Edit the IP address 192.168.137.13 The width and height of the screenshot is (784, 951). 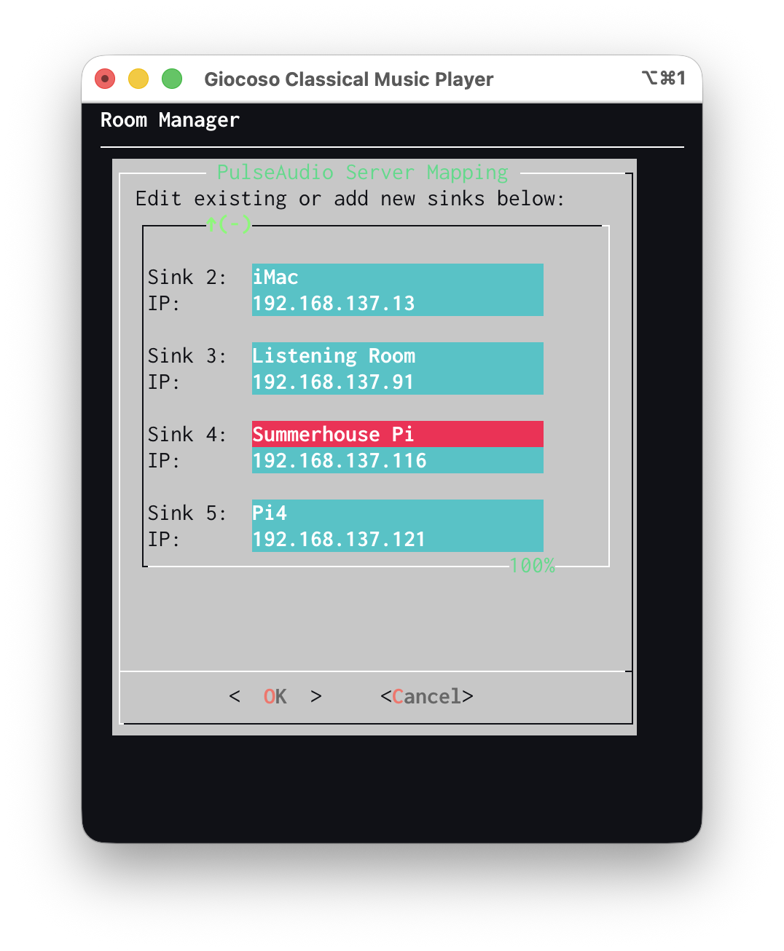[397, 304]
